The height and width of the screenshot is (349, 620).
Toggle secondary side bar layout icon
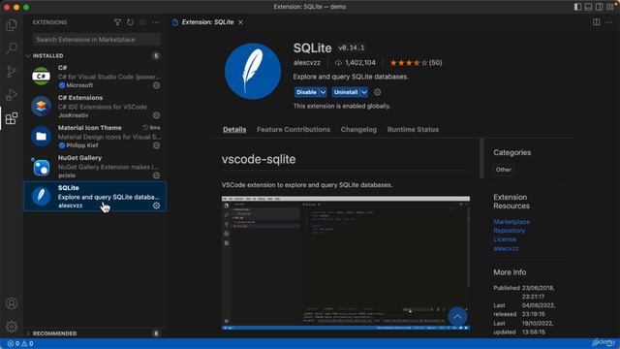(x=600, y=7)
